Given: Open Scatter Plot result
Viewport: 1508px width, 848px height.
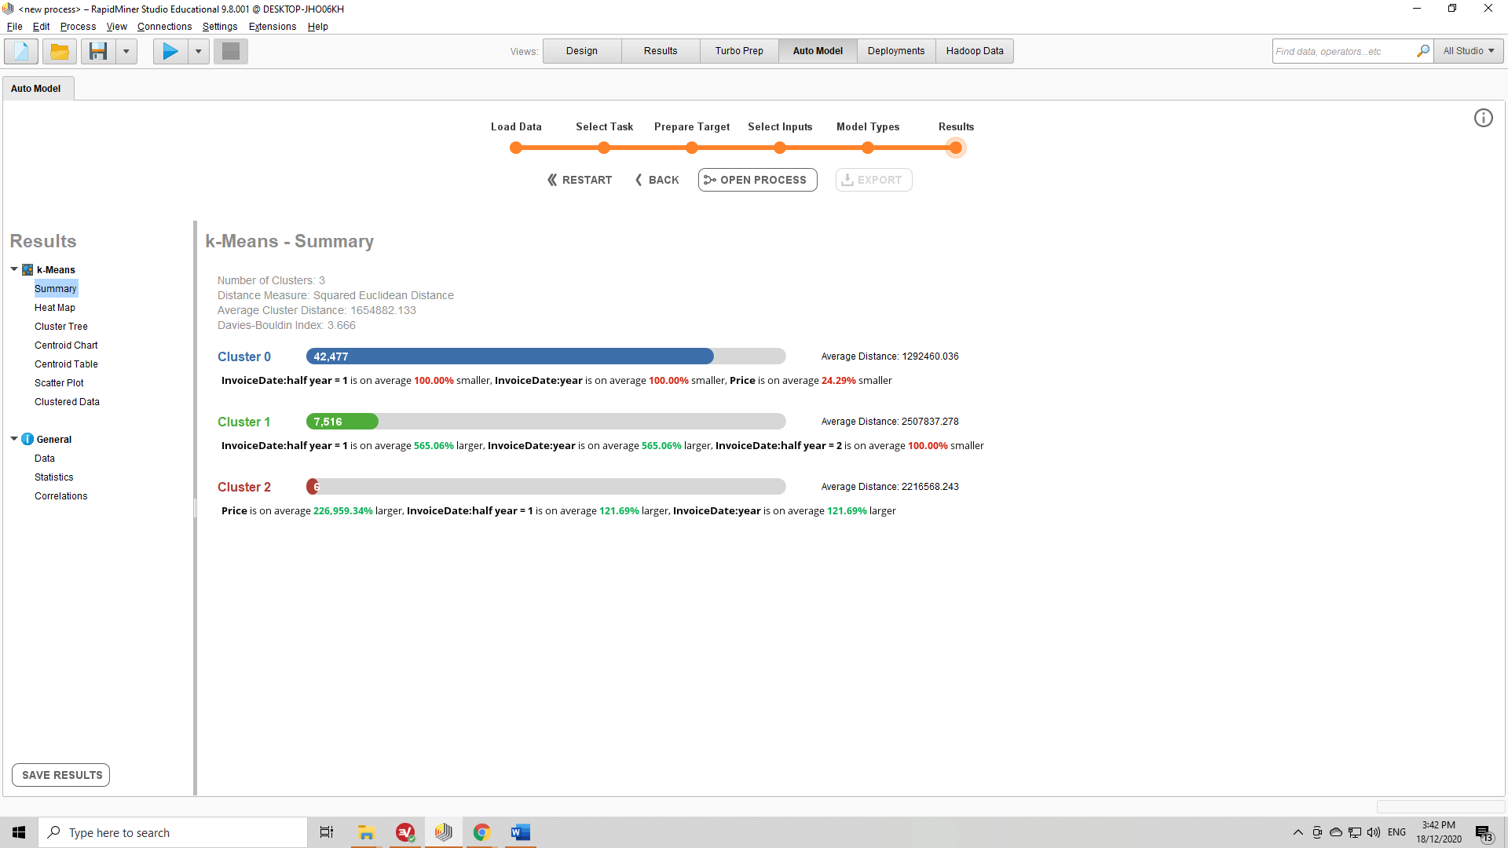Looking at the screenshot, I should coord(59,383).
